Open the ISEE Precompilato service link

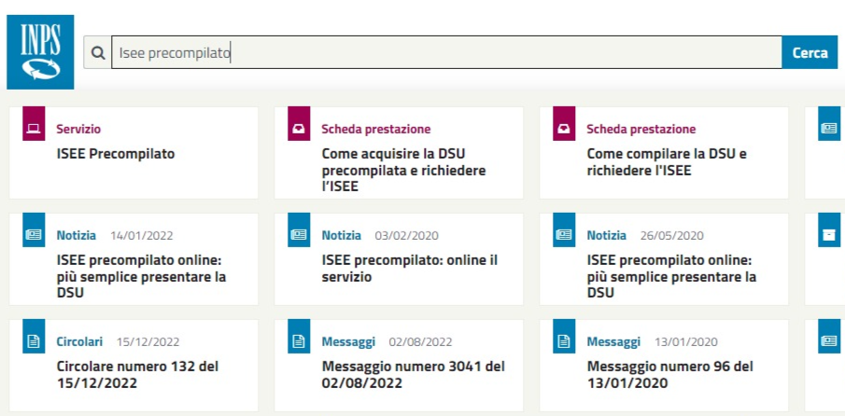pyautogui.click(x=116, y=154)
